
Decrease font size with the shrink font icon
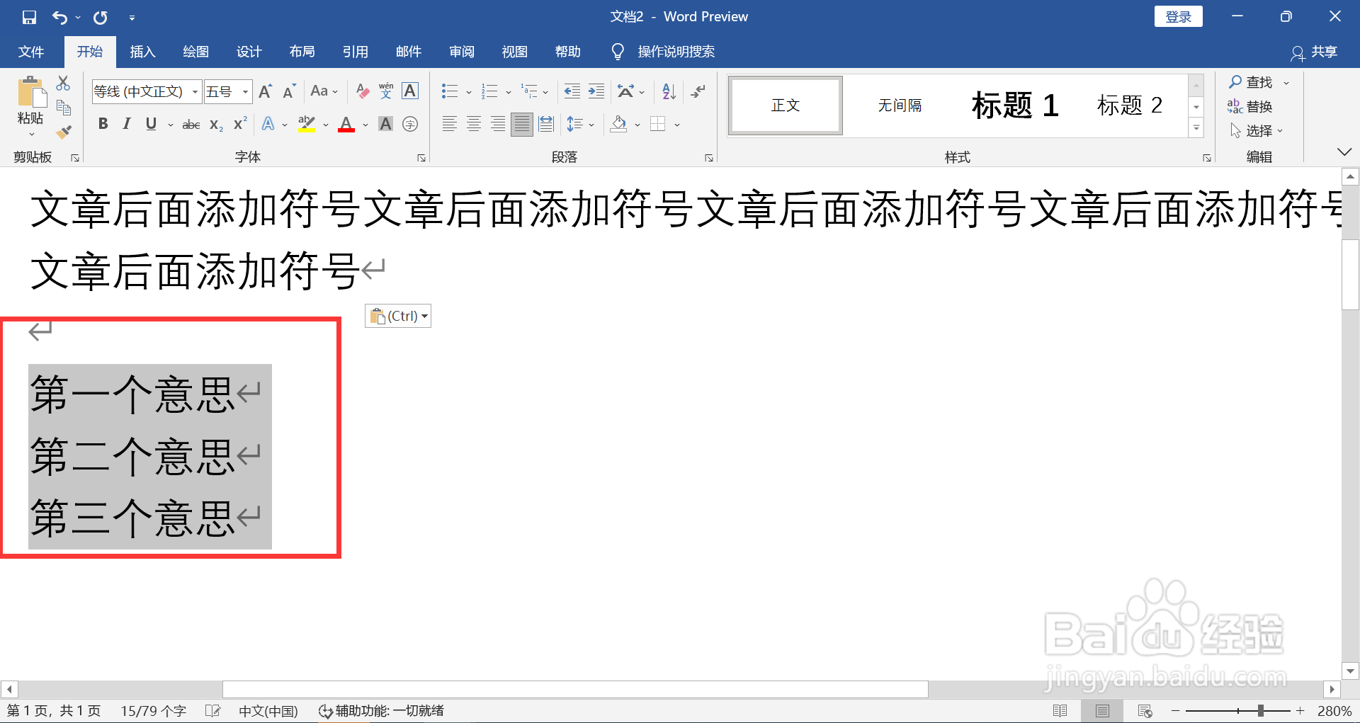288,91
